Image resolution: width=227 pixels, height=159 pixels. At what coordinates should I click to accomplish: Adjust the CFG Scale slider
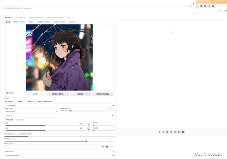click(59, 136)
